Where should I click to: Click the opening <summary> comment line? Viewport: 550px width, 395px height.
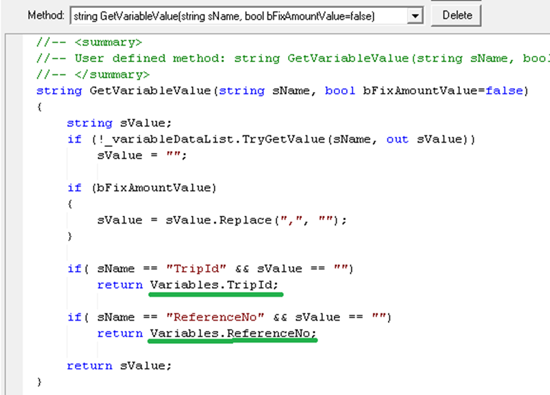pyautogui.click(x=89, y=42)
